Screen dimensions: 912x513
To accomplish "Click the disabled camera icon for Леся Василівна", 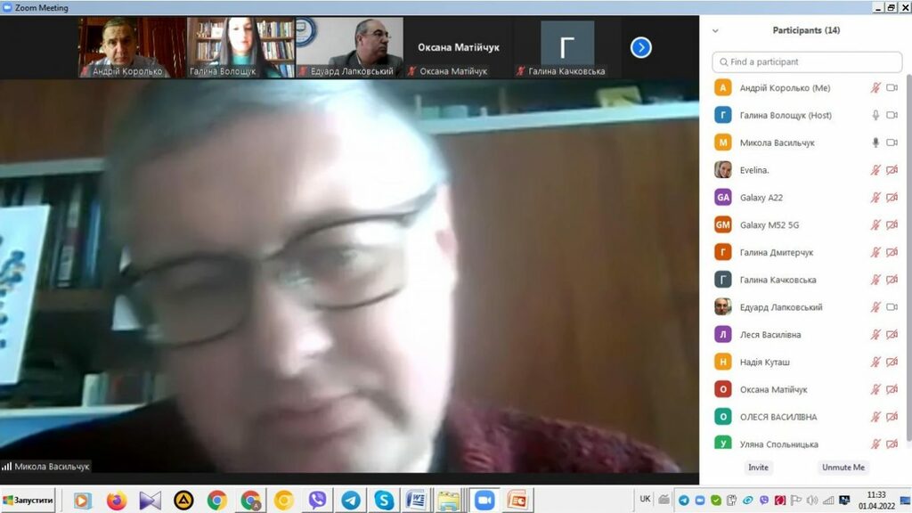I will pyautogui.click(x=892, y=335).
